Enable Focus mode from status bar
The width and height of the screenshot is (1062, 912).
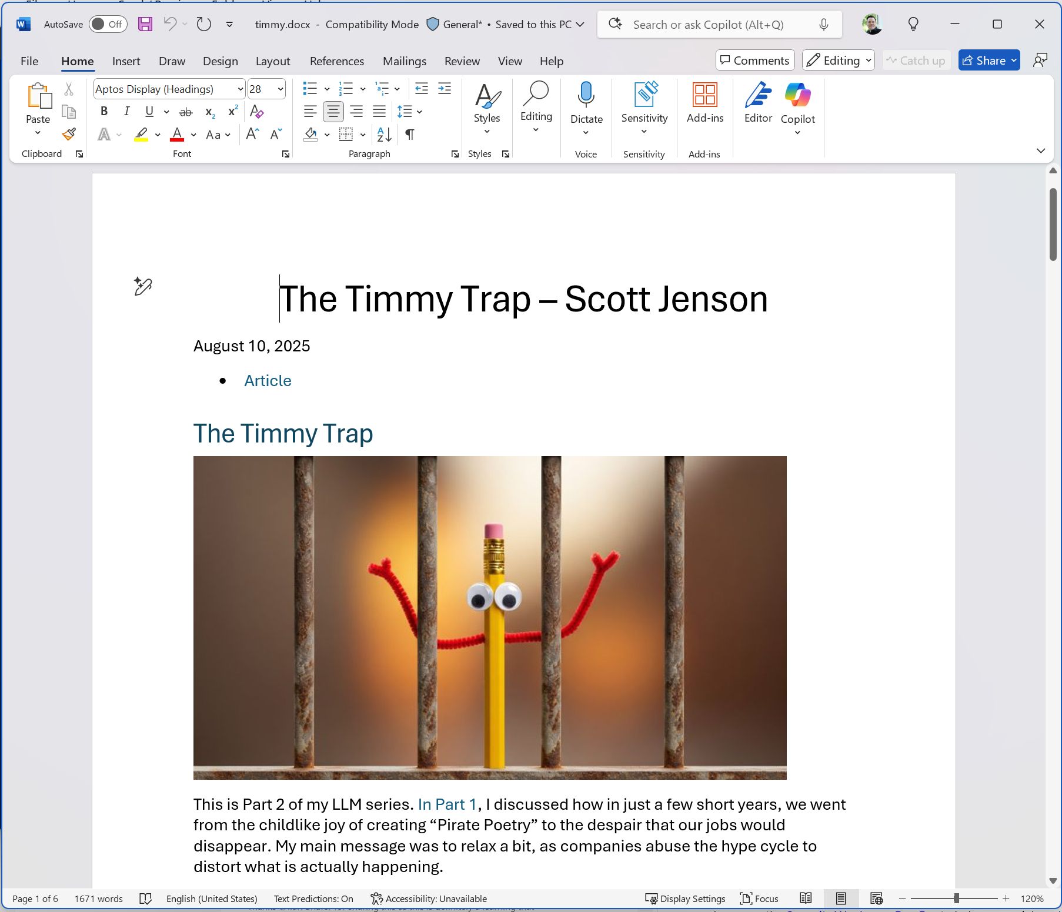[x=759, y=898]
